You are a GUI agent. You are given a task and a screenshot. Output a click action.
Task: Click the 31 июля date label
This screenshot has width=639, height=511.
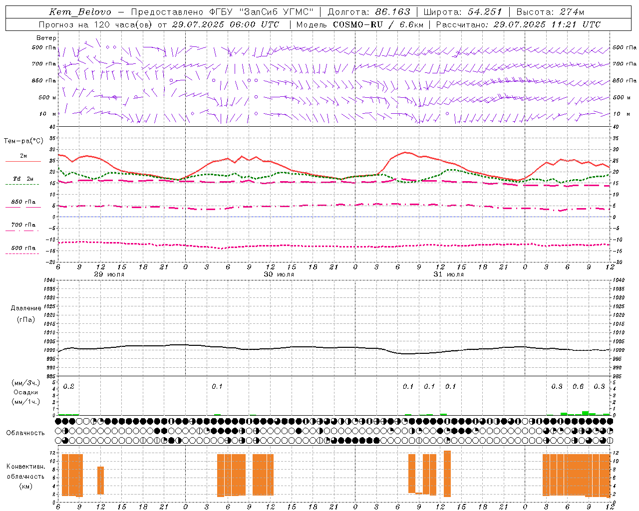pos(448,274)
